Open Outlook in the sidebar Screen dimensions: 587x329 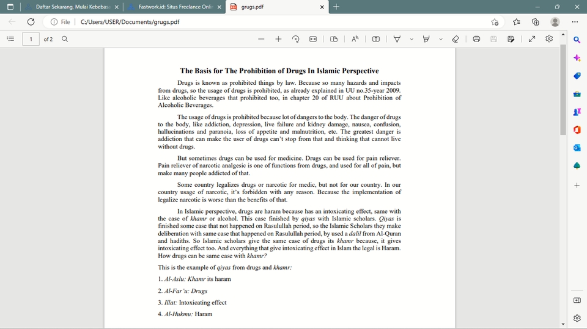tap(577, 148)
